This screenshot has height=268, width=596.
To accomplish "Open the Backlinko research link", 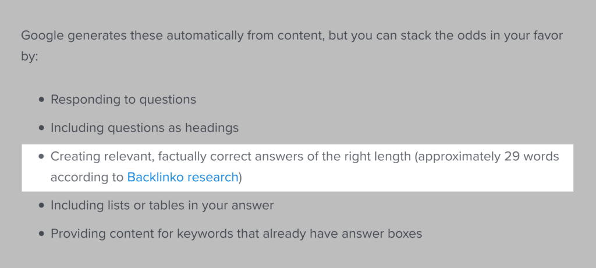I will pos(183,177).
